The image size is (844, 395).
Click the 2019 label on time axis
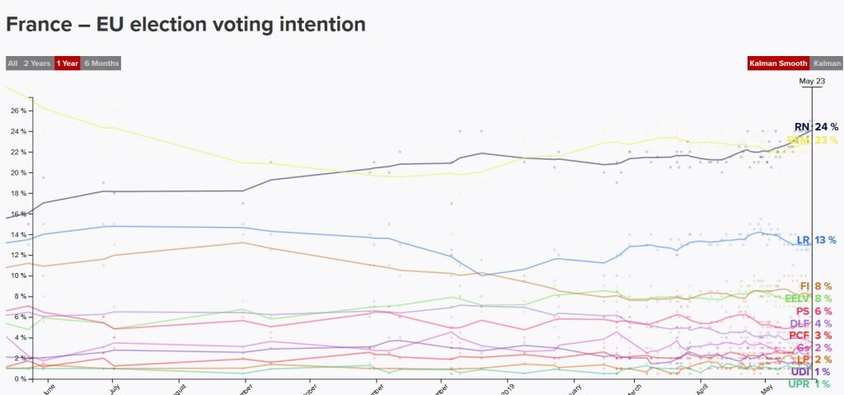pyautogui.click(x=508, y=386)
